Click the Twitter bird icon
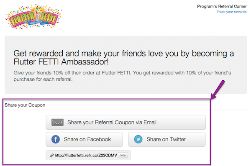 (138, 139)
